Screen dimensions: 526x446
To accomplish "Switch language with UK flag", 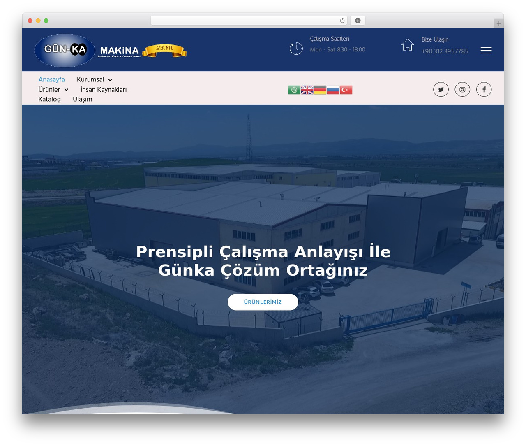I will (307, 90).
